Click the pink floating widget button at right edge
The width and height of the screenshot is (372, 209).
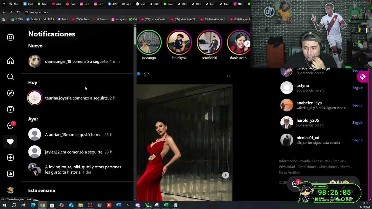(362, 77)
